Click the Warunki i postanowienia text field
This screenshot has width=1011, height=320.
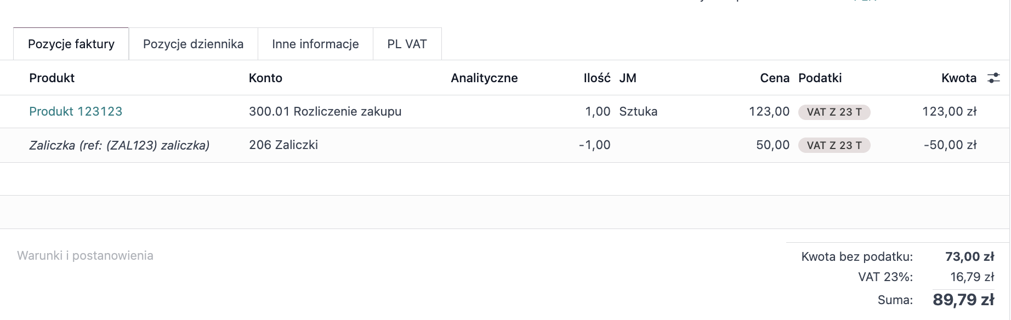tap(85, 255)
